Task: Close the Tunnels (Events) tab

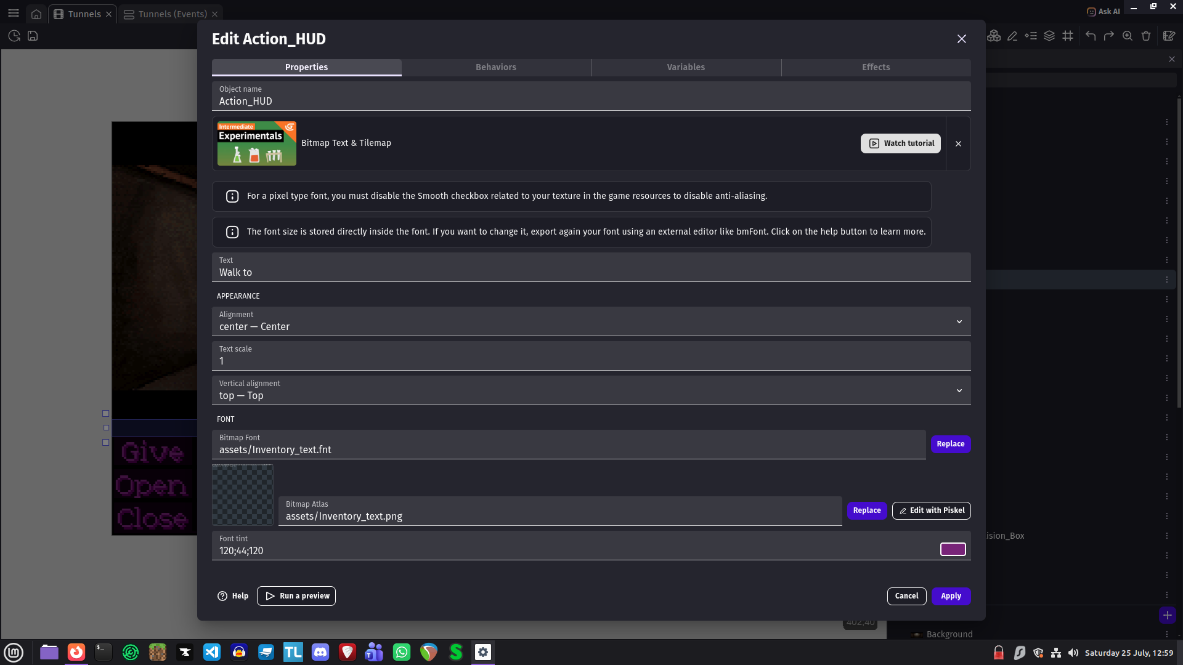Action: 214,14
